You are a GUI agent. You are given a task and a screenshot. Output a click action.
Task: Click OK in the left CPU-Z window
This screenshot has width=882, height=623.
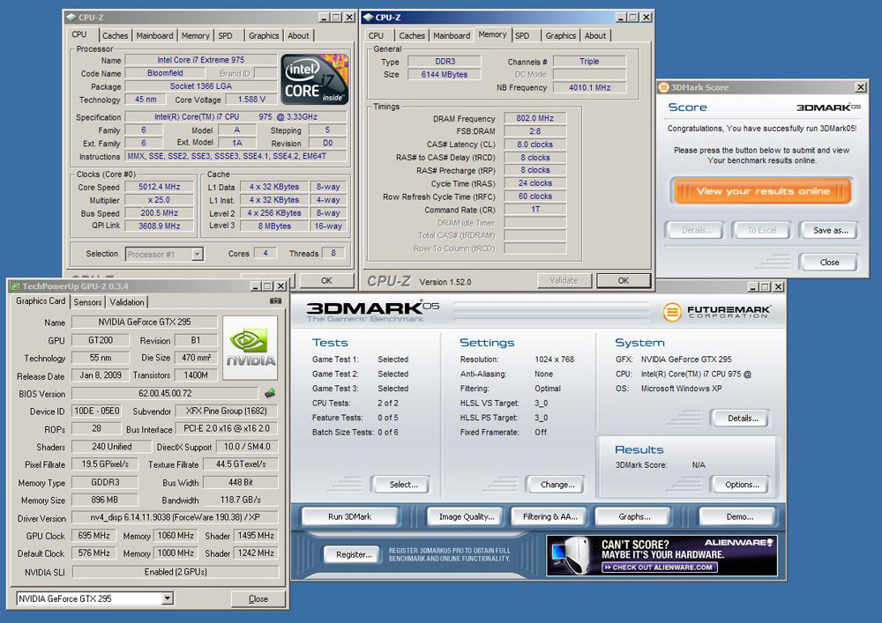(x=326, y=280)
